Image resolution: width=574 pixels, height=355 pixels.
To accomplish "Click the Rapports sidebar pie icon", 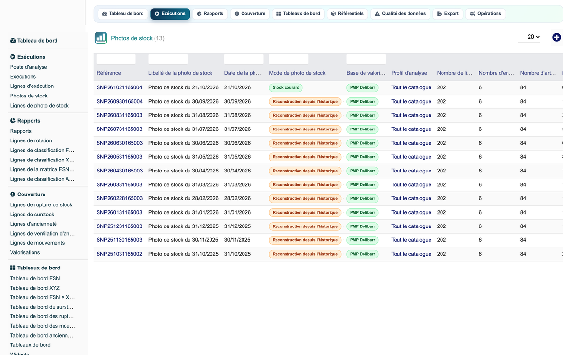I will [x=13, y=121].
